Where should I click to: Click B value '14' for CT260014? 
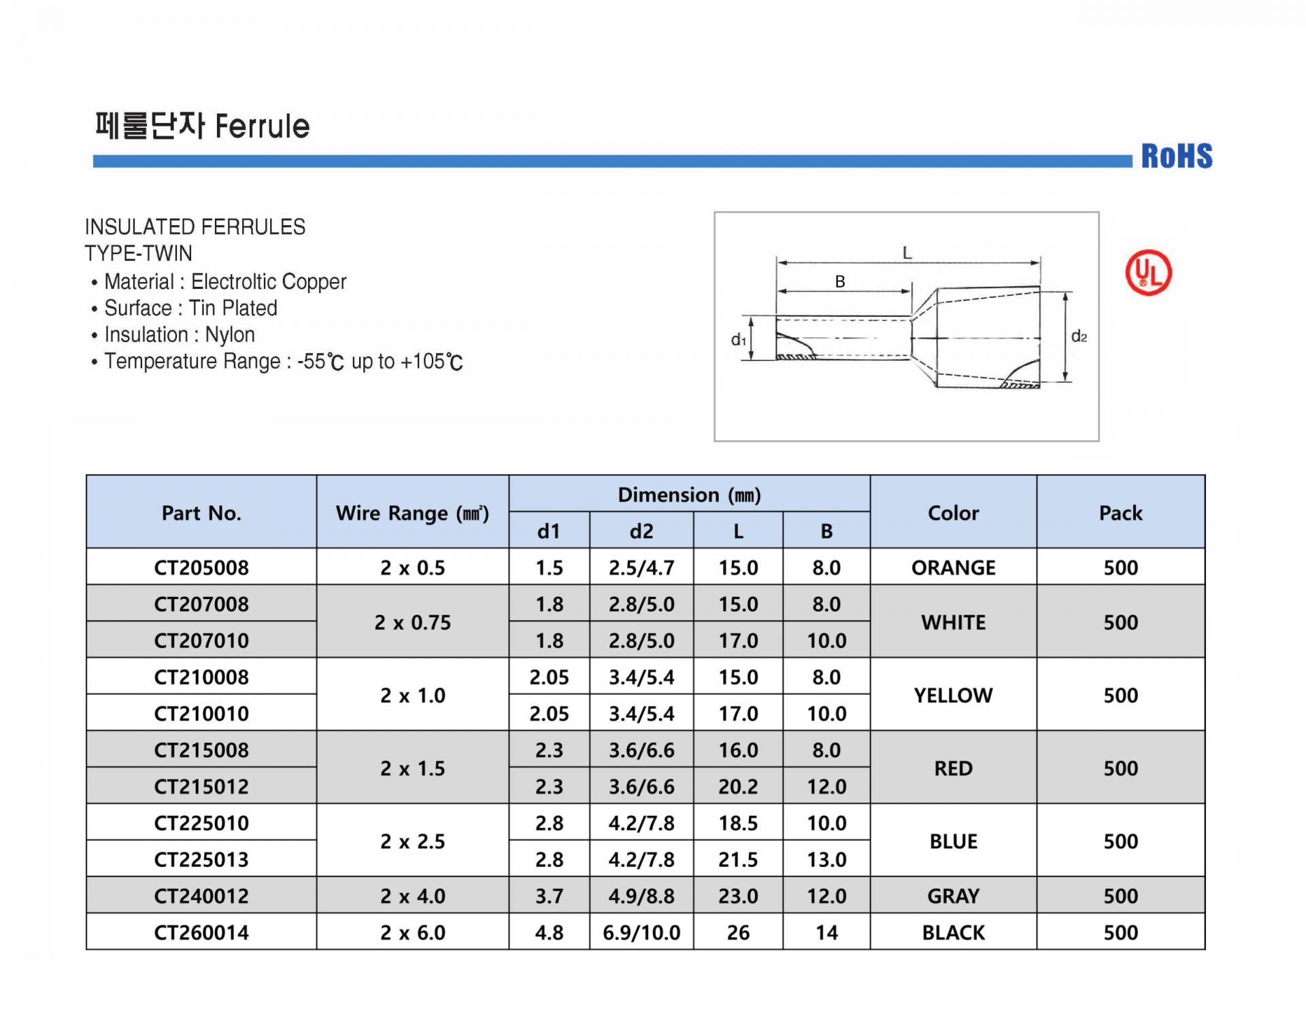pyautogui.click(x=826, y=932)
